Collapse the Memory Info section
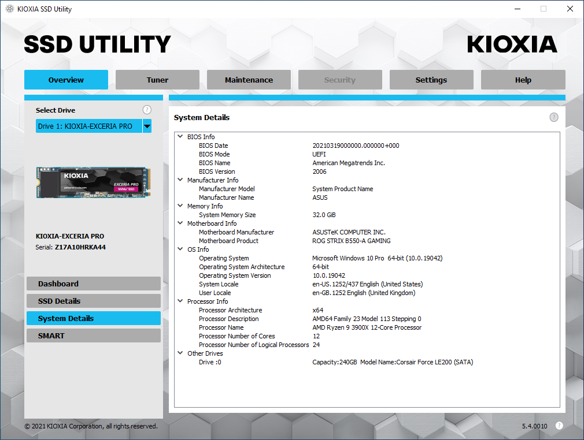The height and width of the screenshot is (440, 584). pyautogui.click(x=180, y=206)
